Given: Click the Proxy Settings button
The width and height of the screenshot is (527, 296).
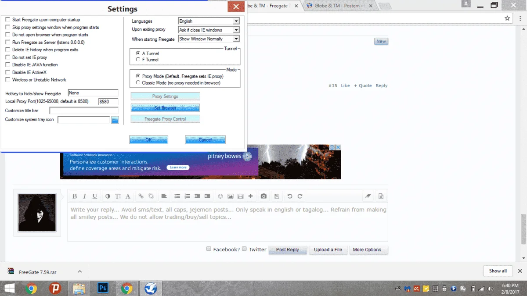Looking at the screenshot, I should [x=165, y=96].
